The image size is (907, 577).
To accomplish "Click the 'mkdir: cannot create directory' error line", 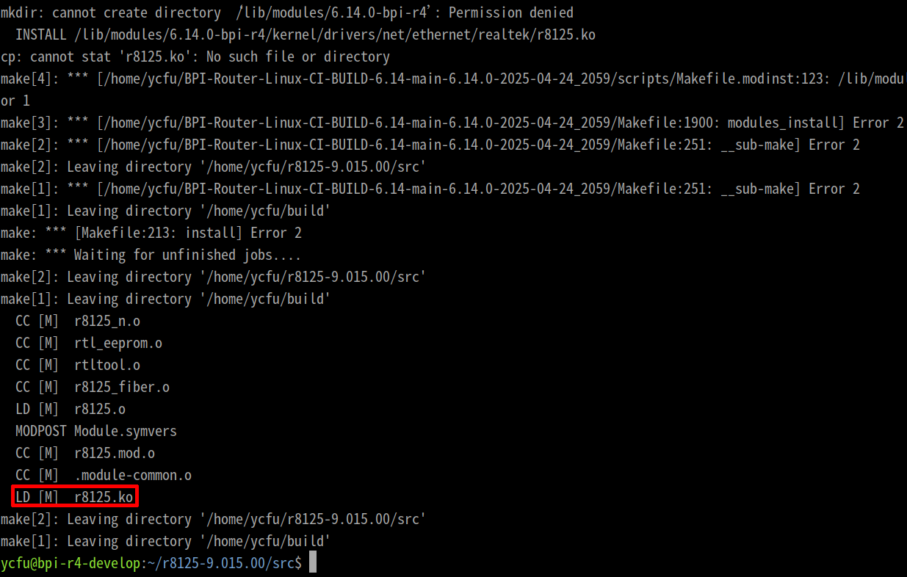I will tap(287, 12).
